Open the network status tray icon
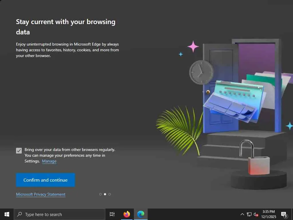The width and height of the screenshot is (293, 220). pos(249,214)
